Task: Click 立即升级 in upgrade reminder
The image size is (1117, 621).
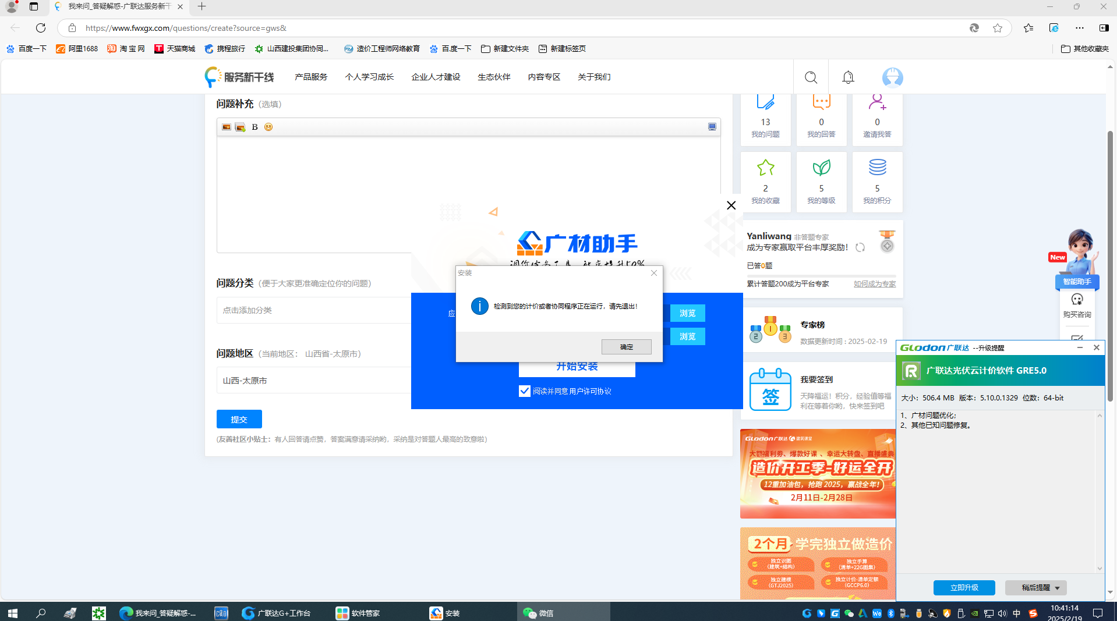Action: 964,588
